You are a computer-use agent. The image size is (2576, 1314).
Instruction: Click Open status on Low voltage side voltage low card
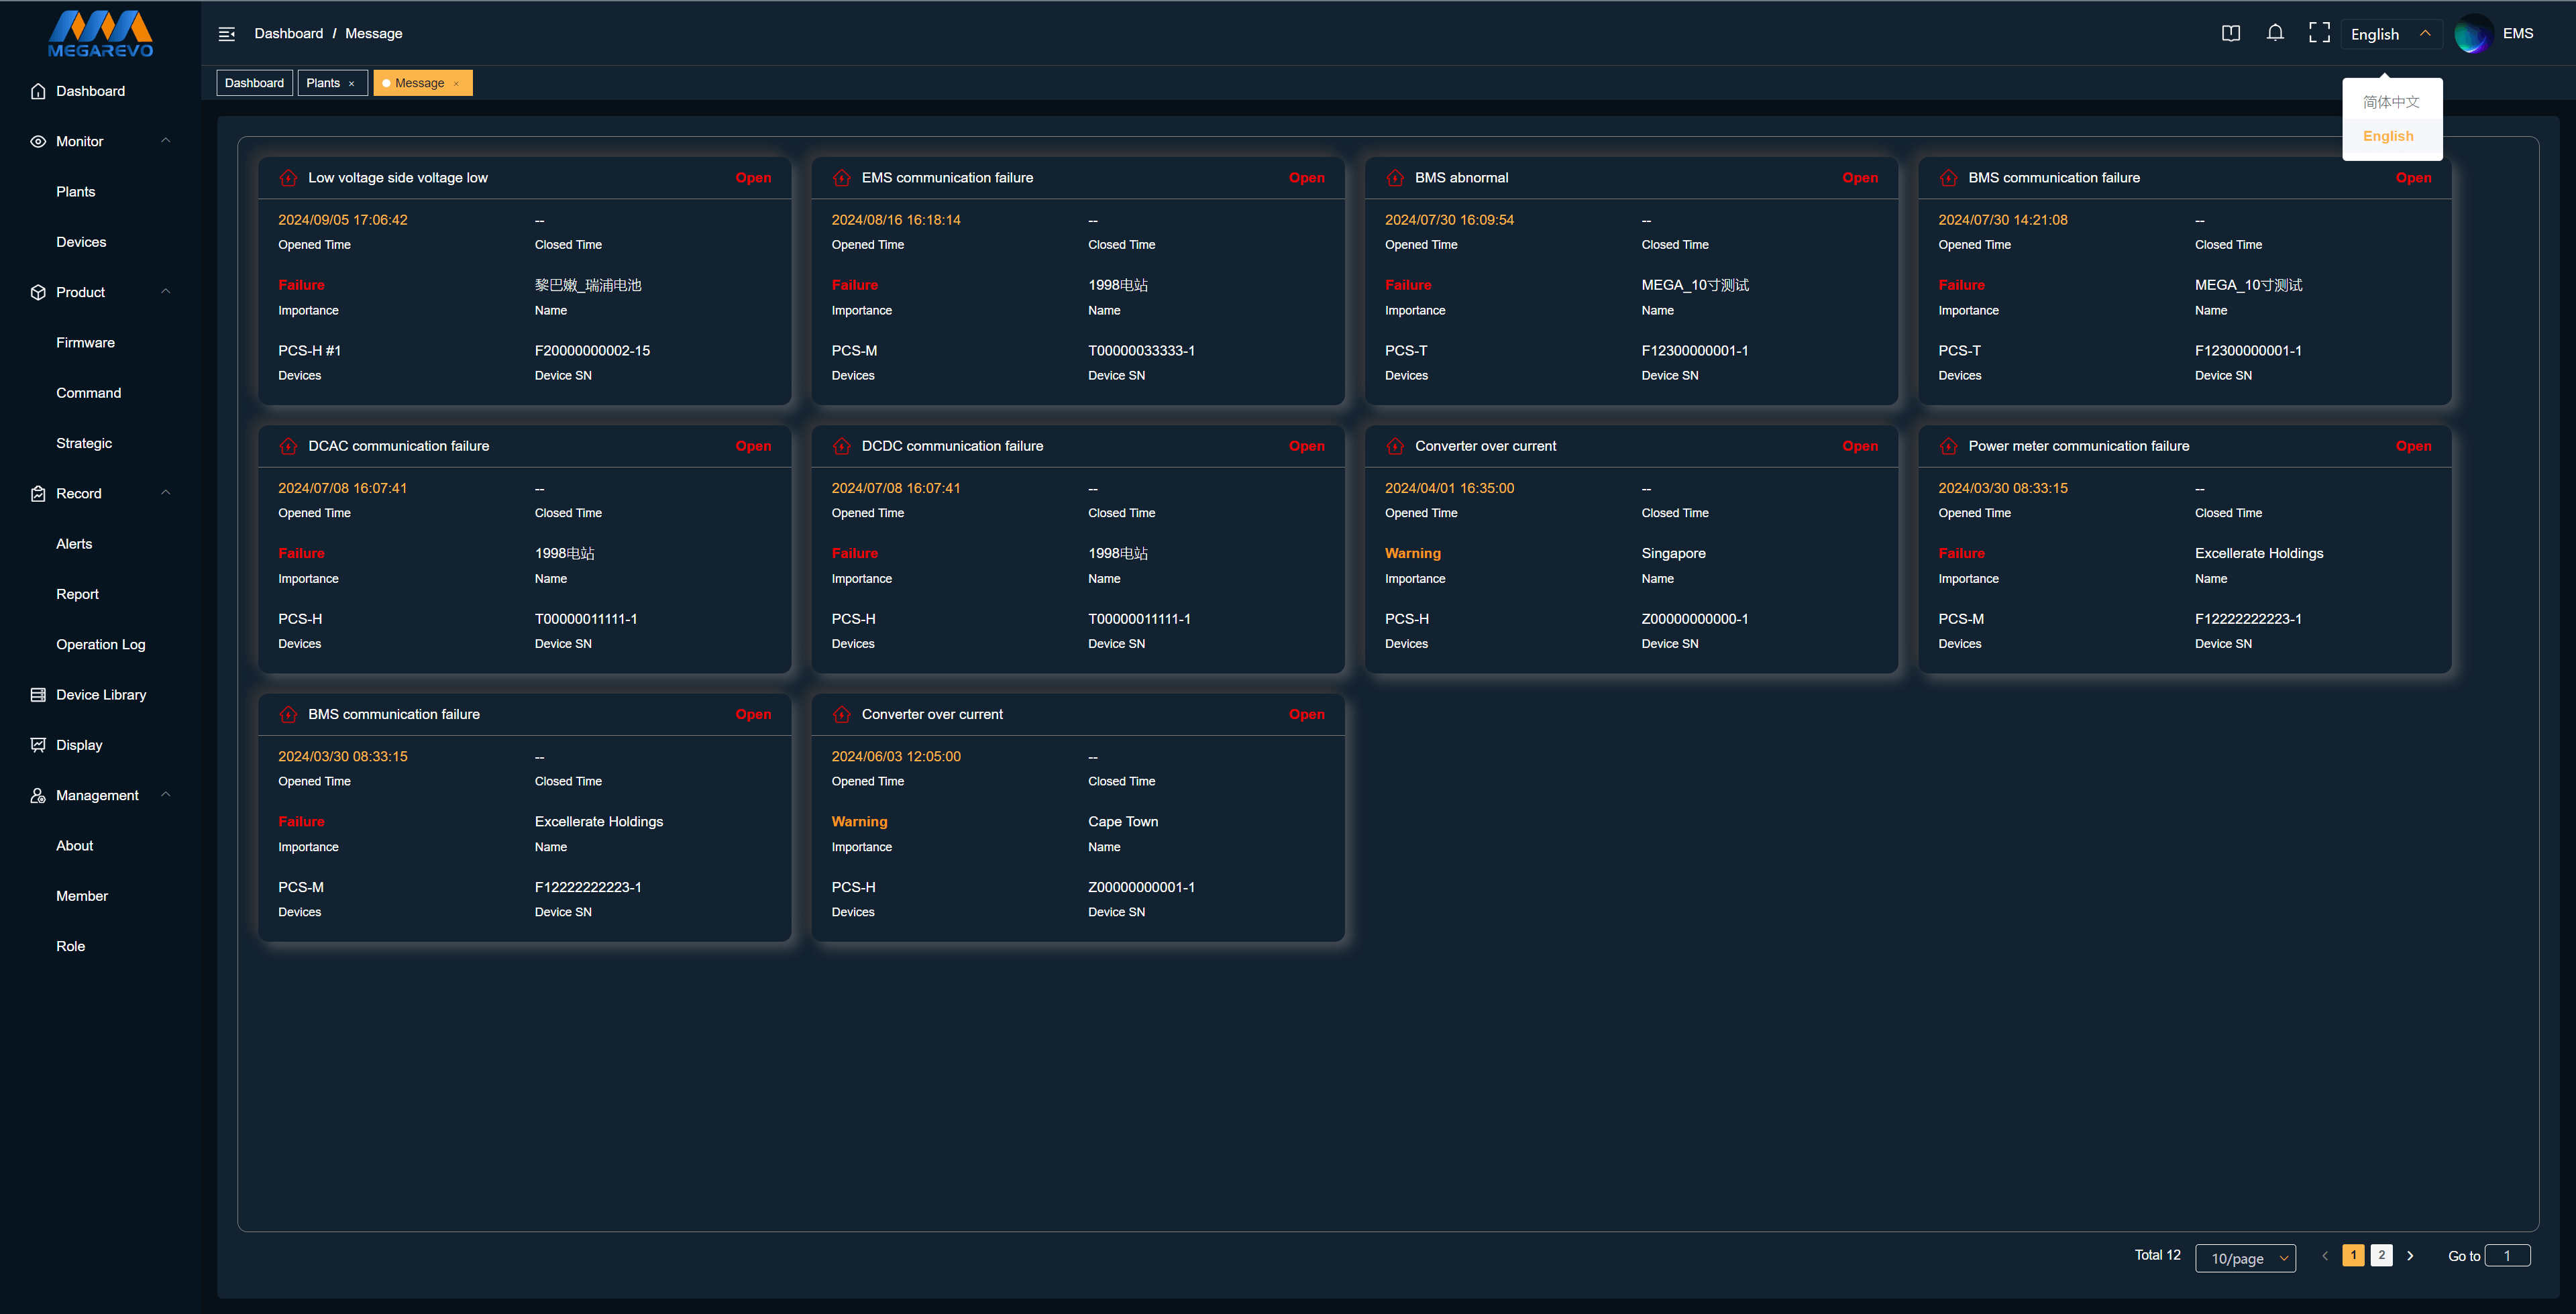pyautogui.click(x=753, y=178)
